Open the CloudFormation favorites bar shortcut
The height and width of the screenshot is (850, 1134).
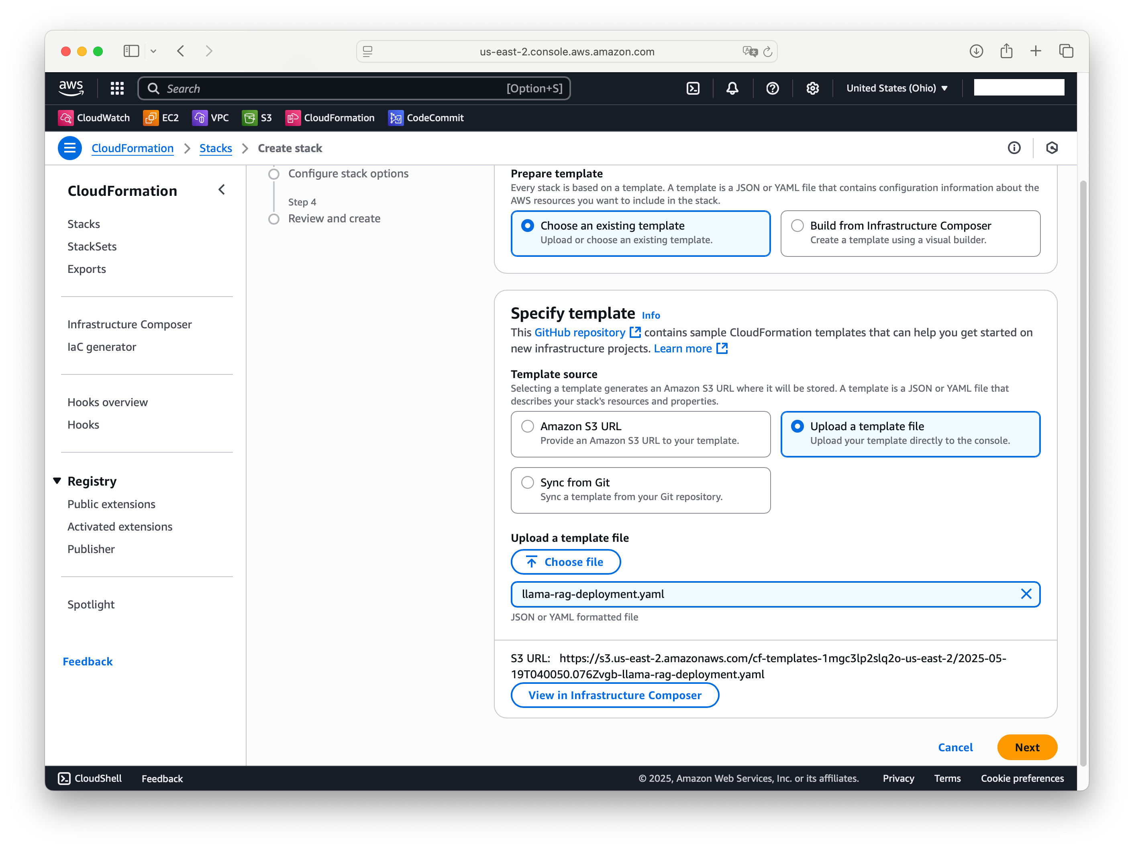(330, 118)
